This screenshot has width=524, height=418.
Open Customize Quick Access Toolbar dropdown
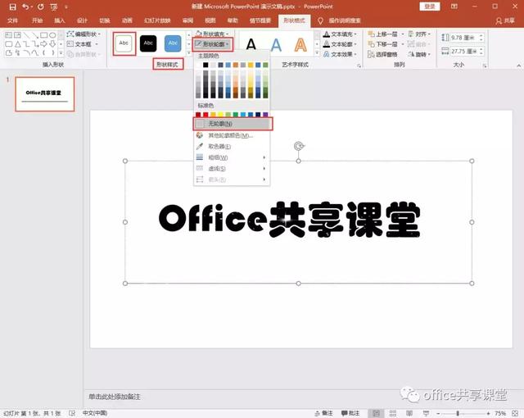66,7
